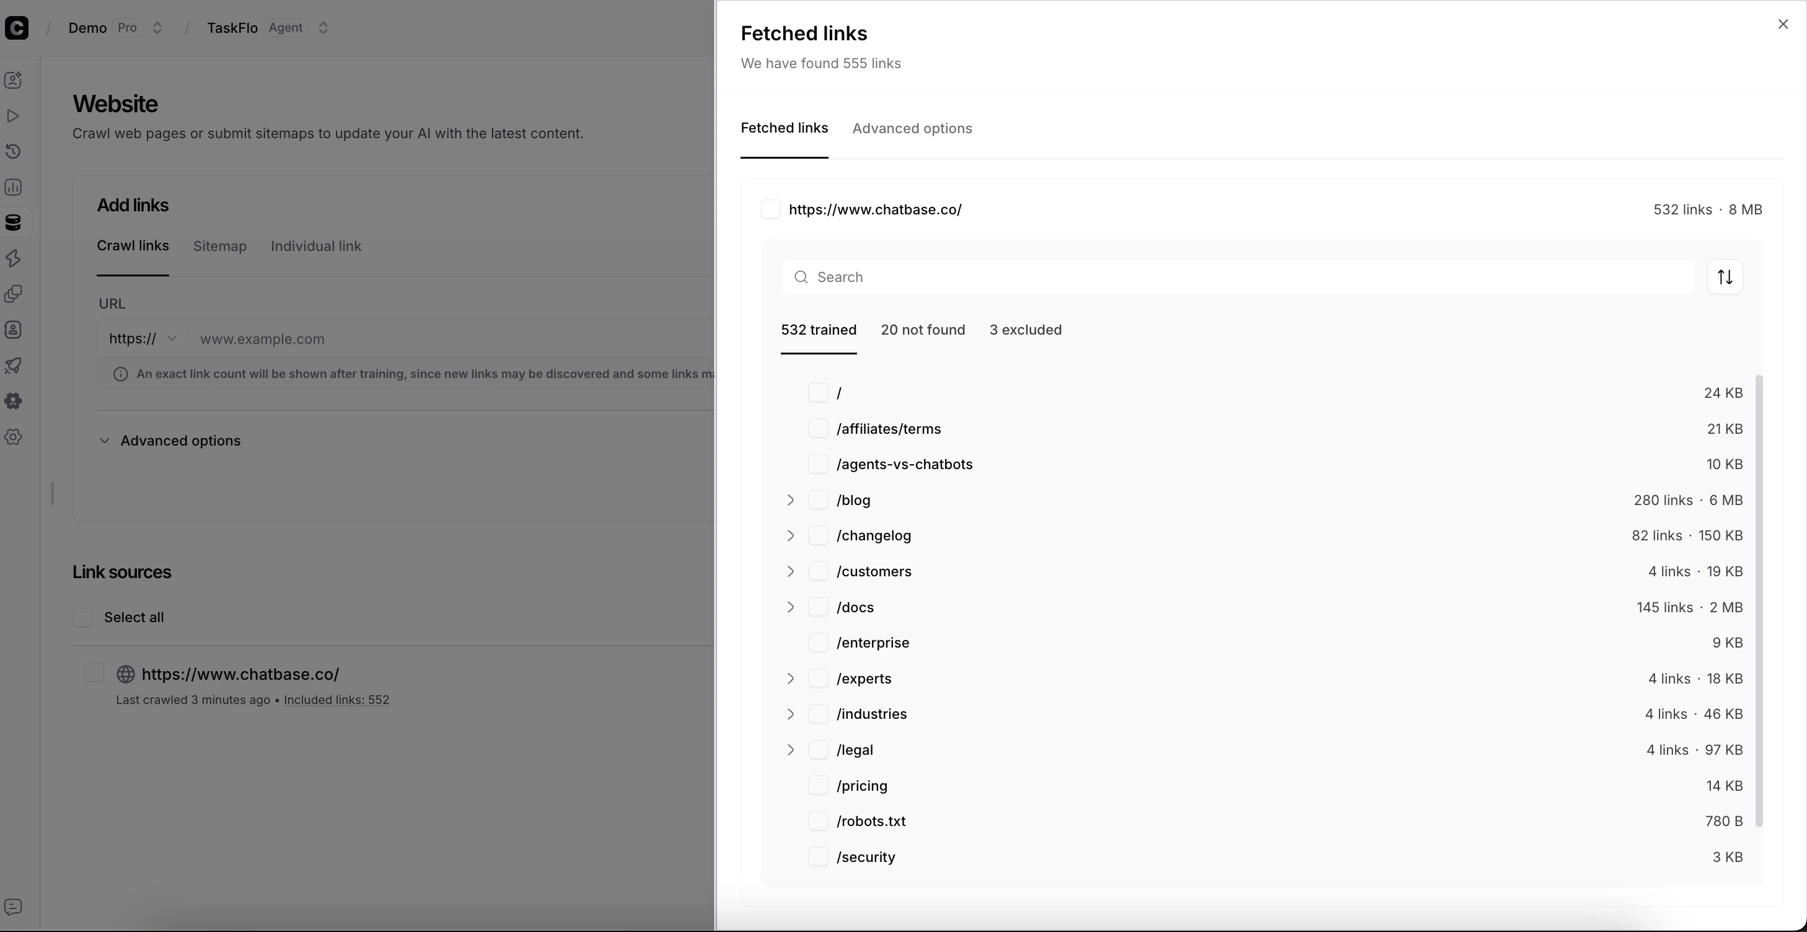The height and width of the screenshot is (932, 1807).
Task: Expand the /legal folder
Action: click(791, 750)
